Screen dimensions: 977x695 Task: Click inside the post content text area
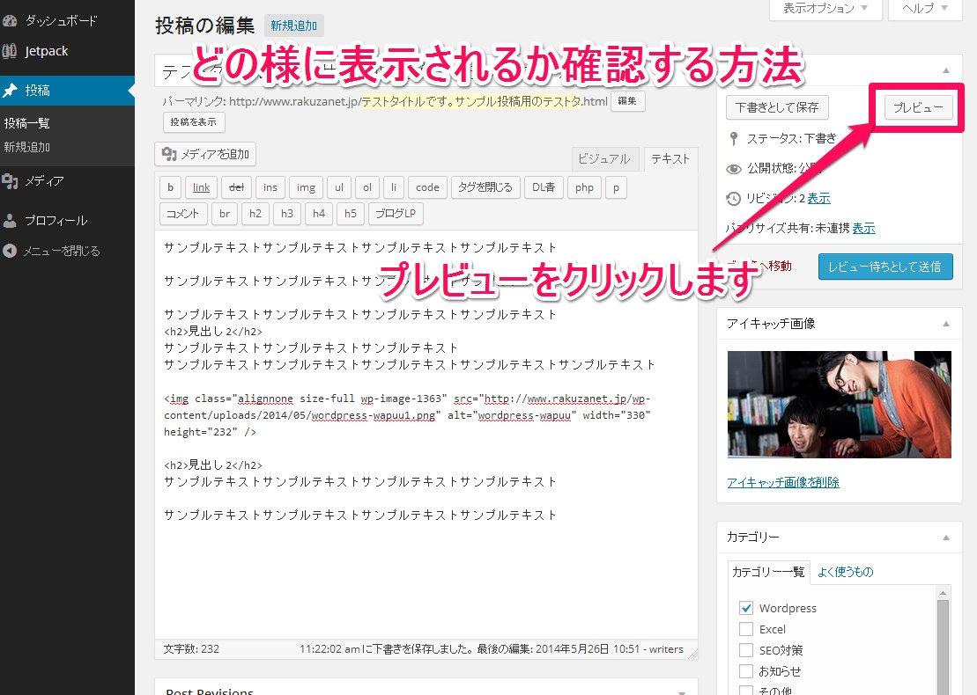pyautogui.click(x=426, y=435)
